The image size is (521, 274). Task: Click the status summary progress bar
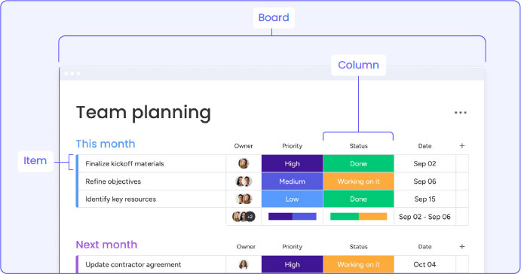click(x=359, y=217)
